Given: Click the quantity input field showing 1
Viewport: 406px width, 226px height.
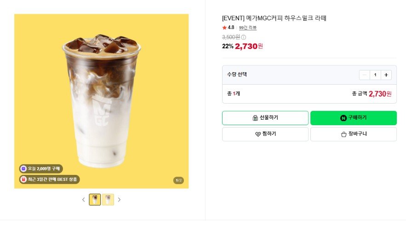Looking at the screenshot, I should click(375, 75).
